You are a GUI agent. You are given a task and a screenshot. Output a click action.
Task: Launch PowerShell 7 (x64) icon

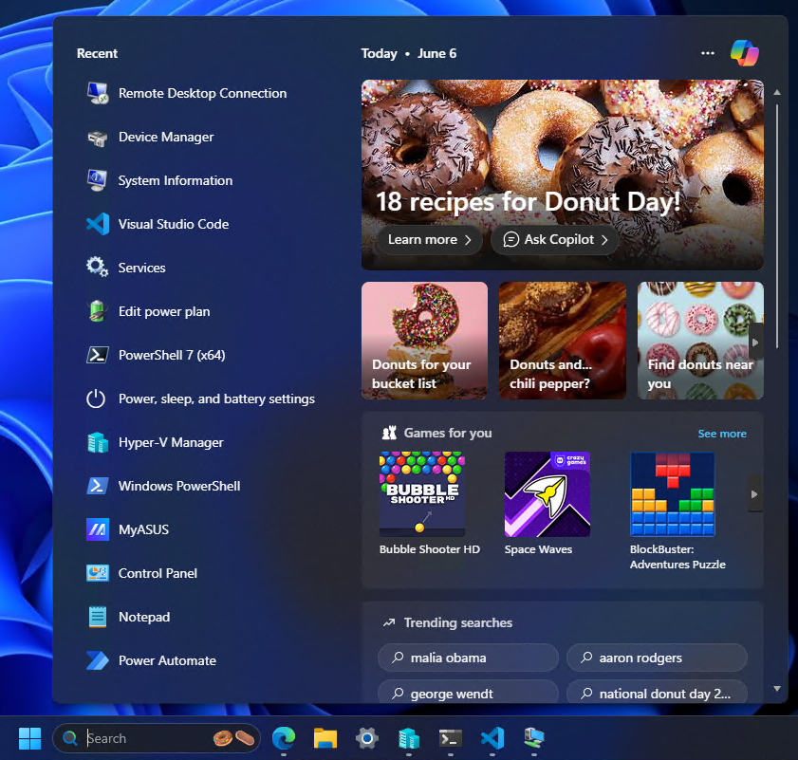coord(97,355)
